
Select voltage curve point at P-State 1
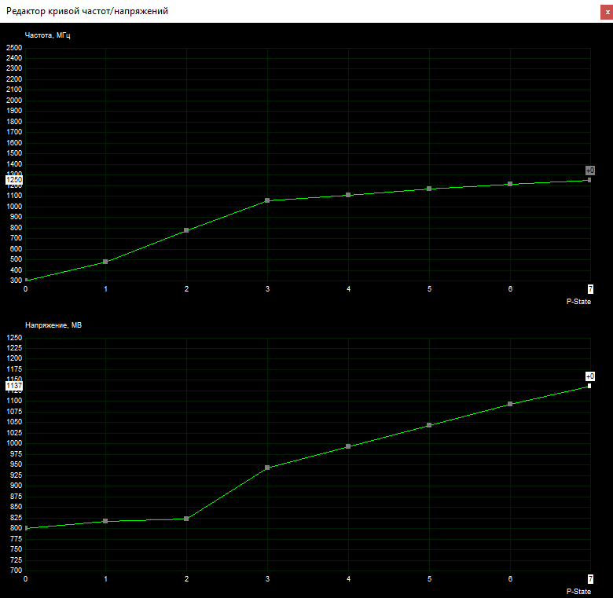pyautogui.click(x=105, y=521)
